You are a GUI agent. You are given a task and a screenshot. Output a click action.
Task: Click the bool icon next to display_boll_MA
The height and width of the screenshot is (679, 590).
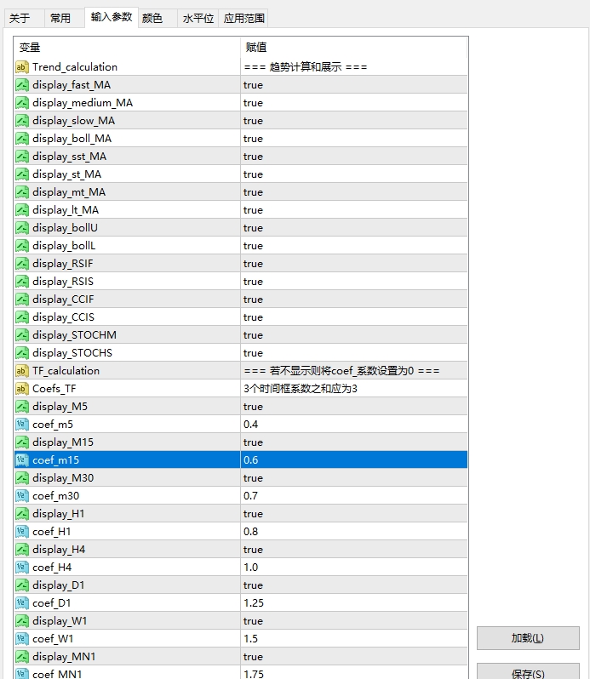(x=22, y=139)
